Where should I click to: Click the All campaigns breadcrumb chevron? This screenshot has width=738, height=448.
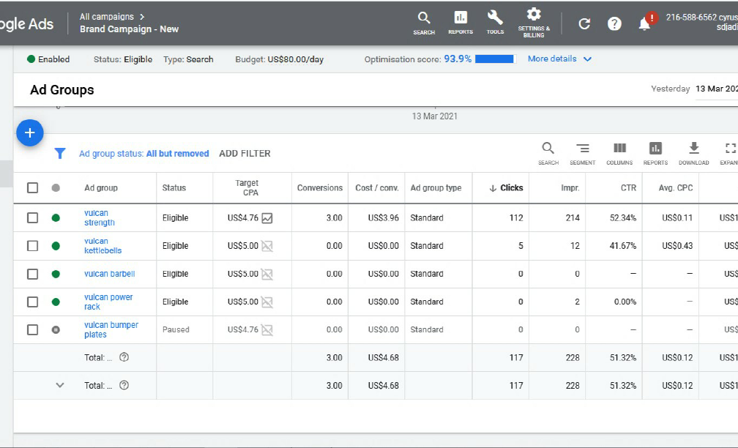142,16
